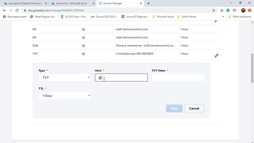
Task: Click the Save button
Action: (174, 108)
